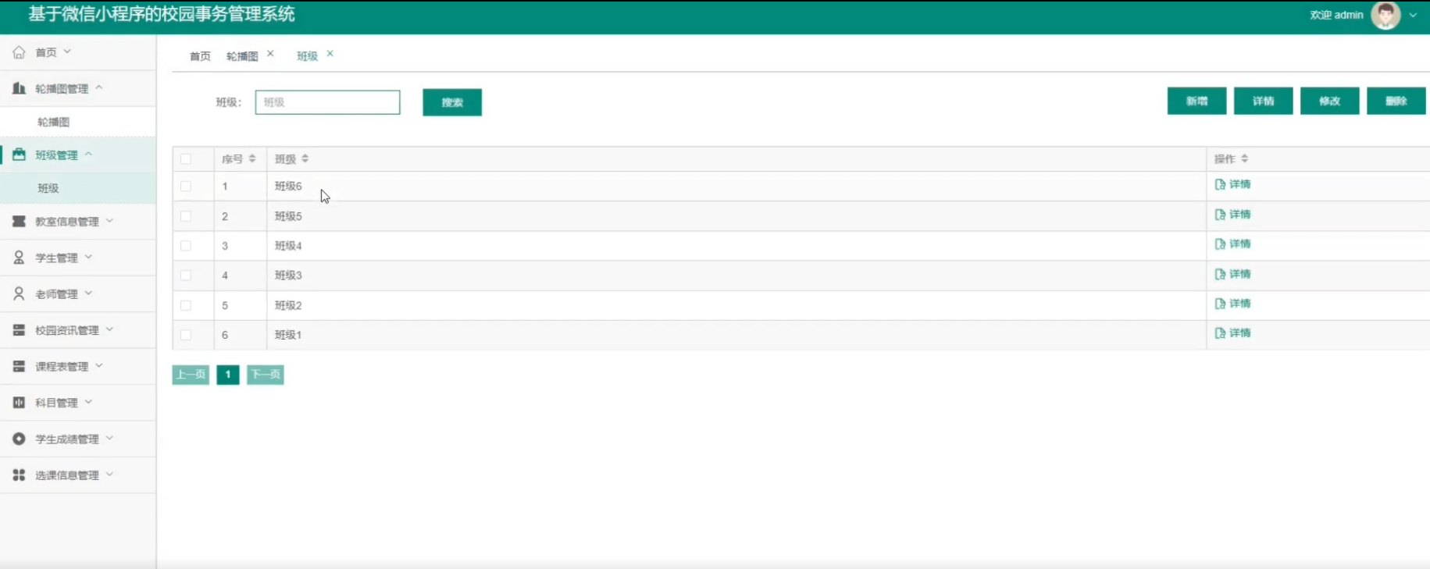Expand the 教室信息管理 menu

click(x=109, y=221)
